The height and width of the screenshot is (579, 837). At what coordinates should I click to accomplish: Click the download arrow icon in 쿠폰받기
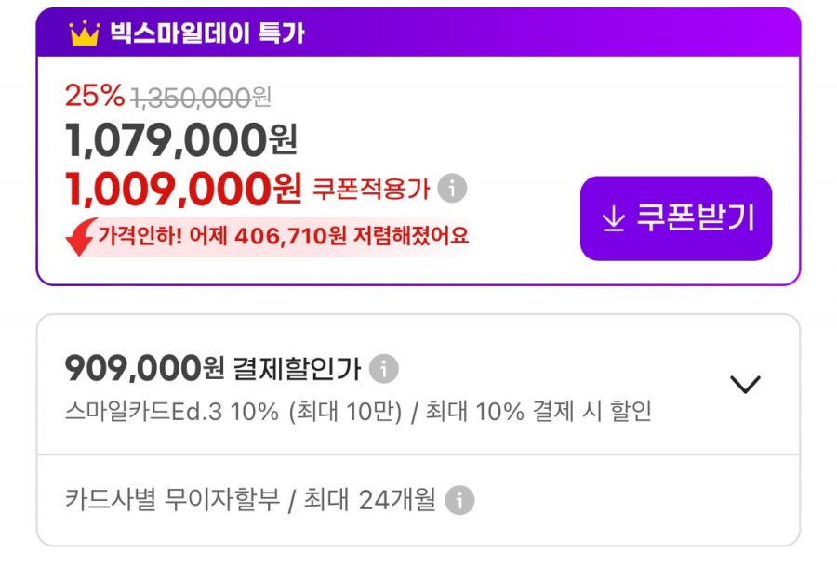pyautogui.click(x=614, y=218)
